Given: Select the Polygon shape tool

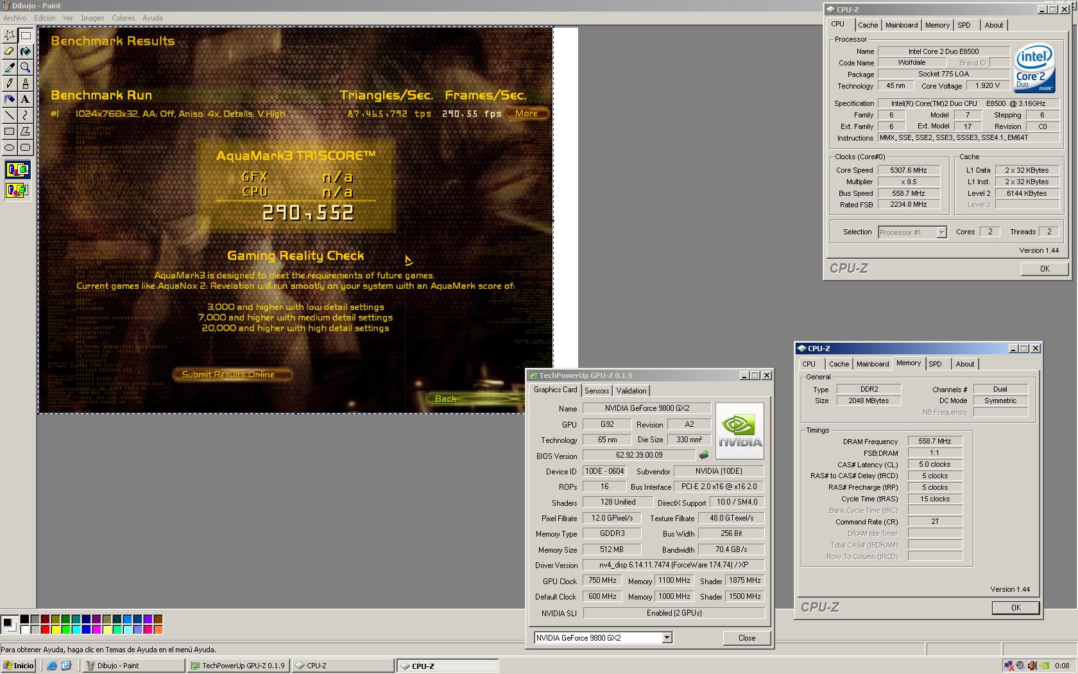Looking at the screenshot, I should click(x=26, y=132).
